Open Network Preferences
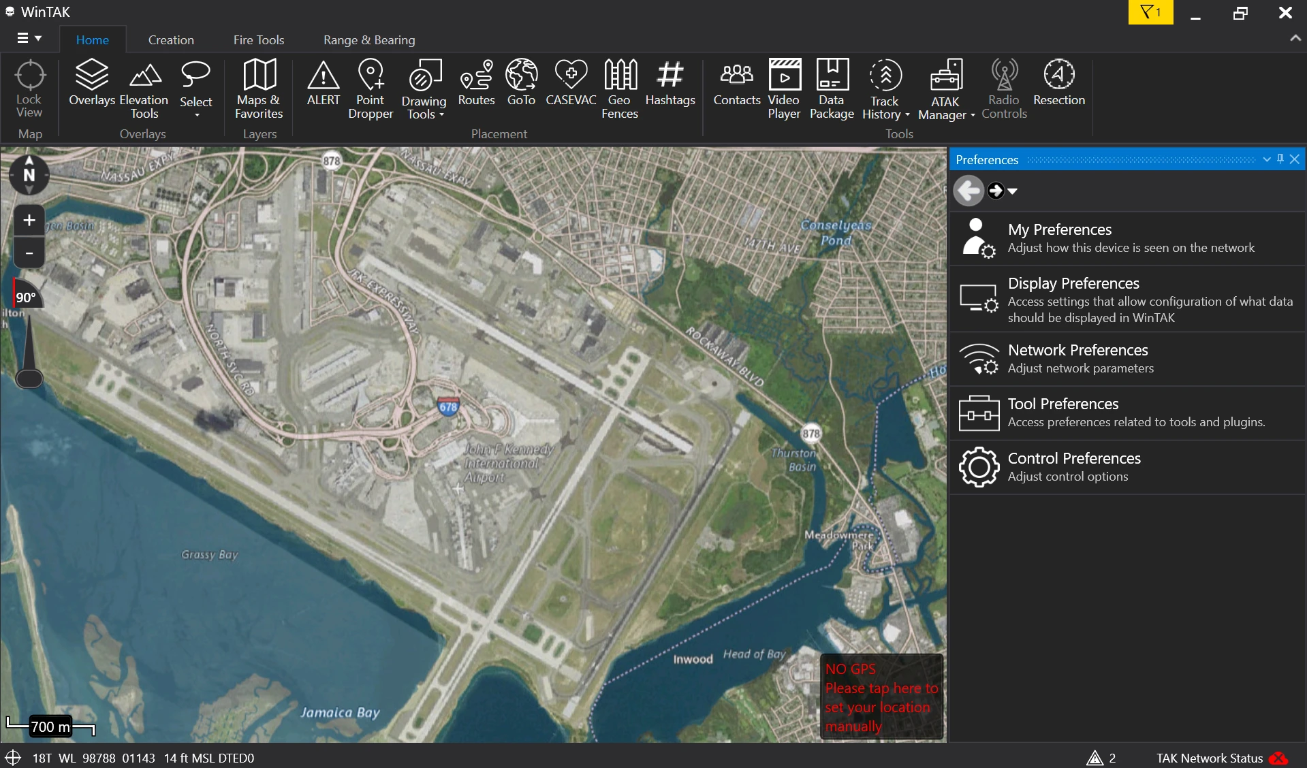1307x768 pixels. 1127,359
